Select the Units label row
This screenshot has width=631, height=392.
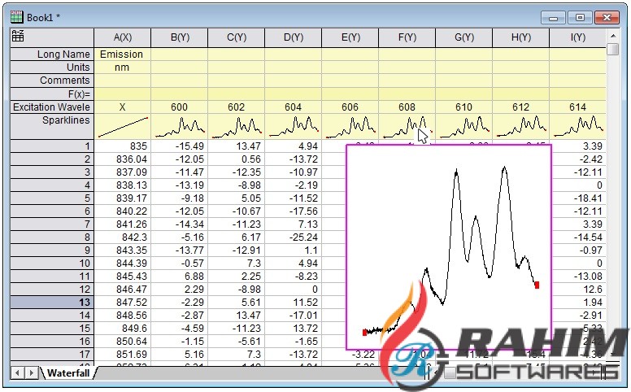[52, 68]
